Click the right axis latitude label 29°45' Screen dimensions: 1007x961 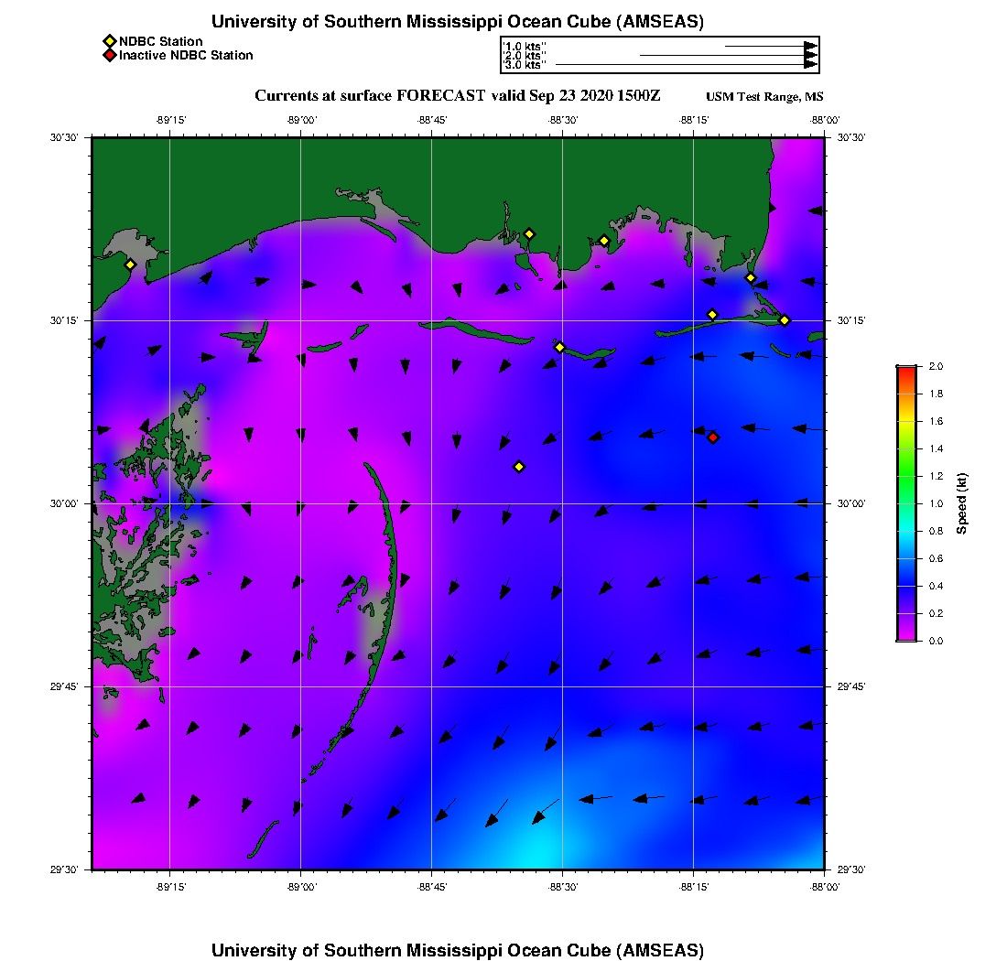pyautogui.click(x=851, y=686)
